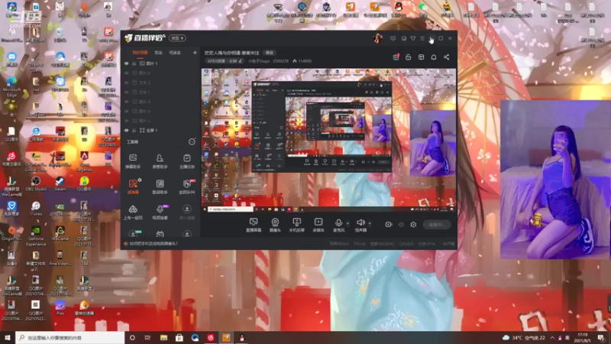Open the settings gear next to the live button
Viewport: 611px width, 344px height.
click(x=413, y=225)
